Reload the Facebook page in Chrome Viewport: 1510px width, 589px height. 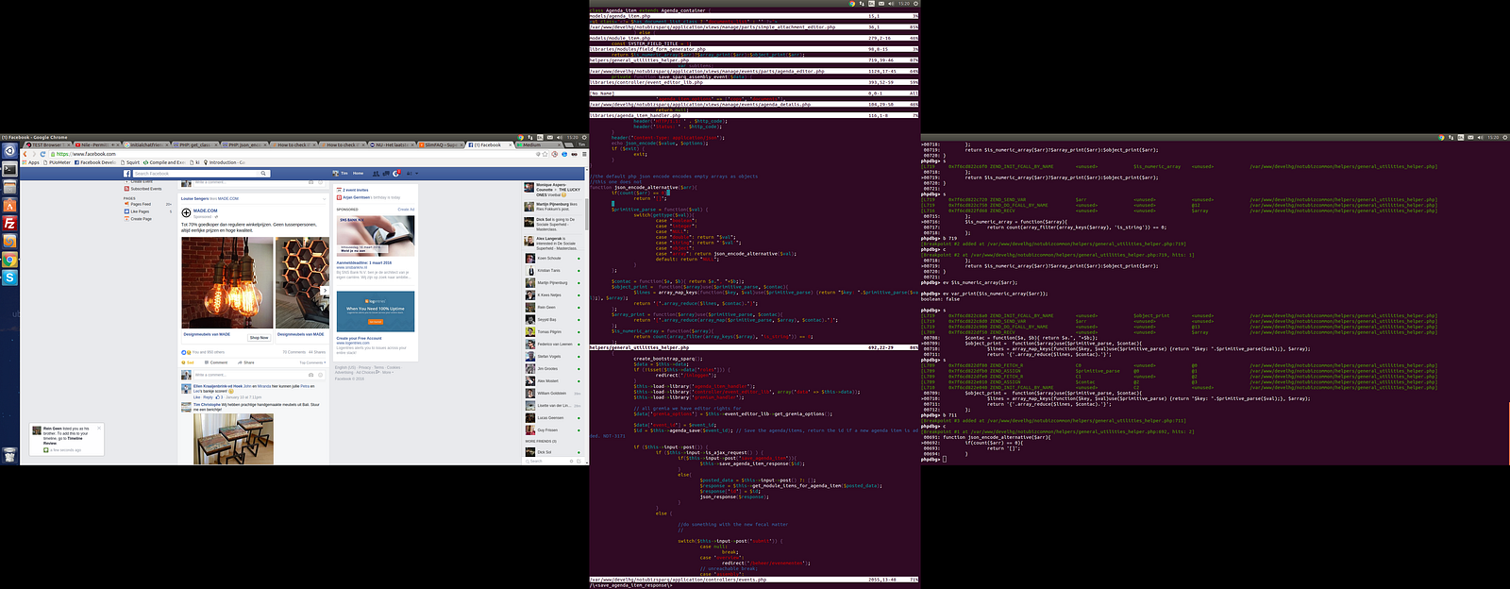click(42, 154)
